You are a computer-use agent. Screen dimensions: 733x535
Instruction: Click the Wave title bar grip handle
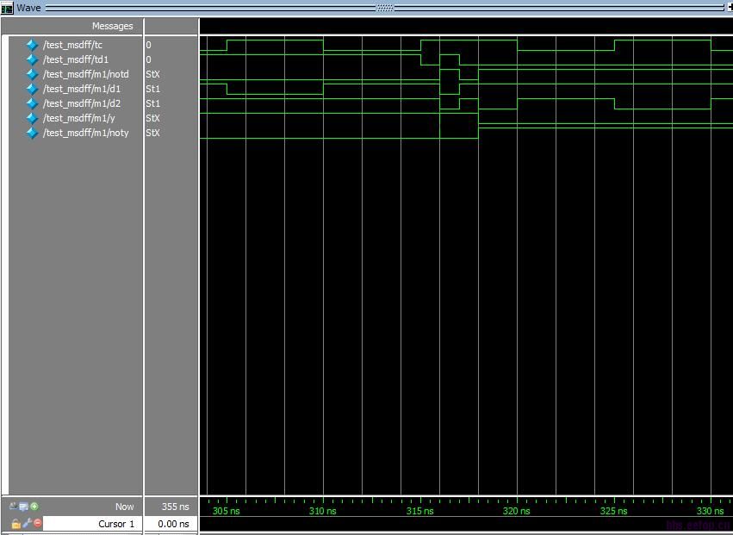(385, 8)
